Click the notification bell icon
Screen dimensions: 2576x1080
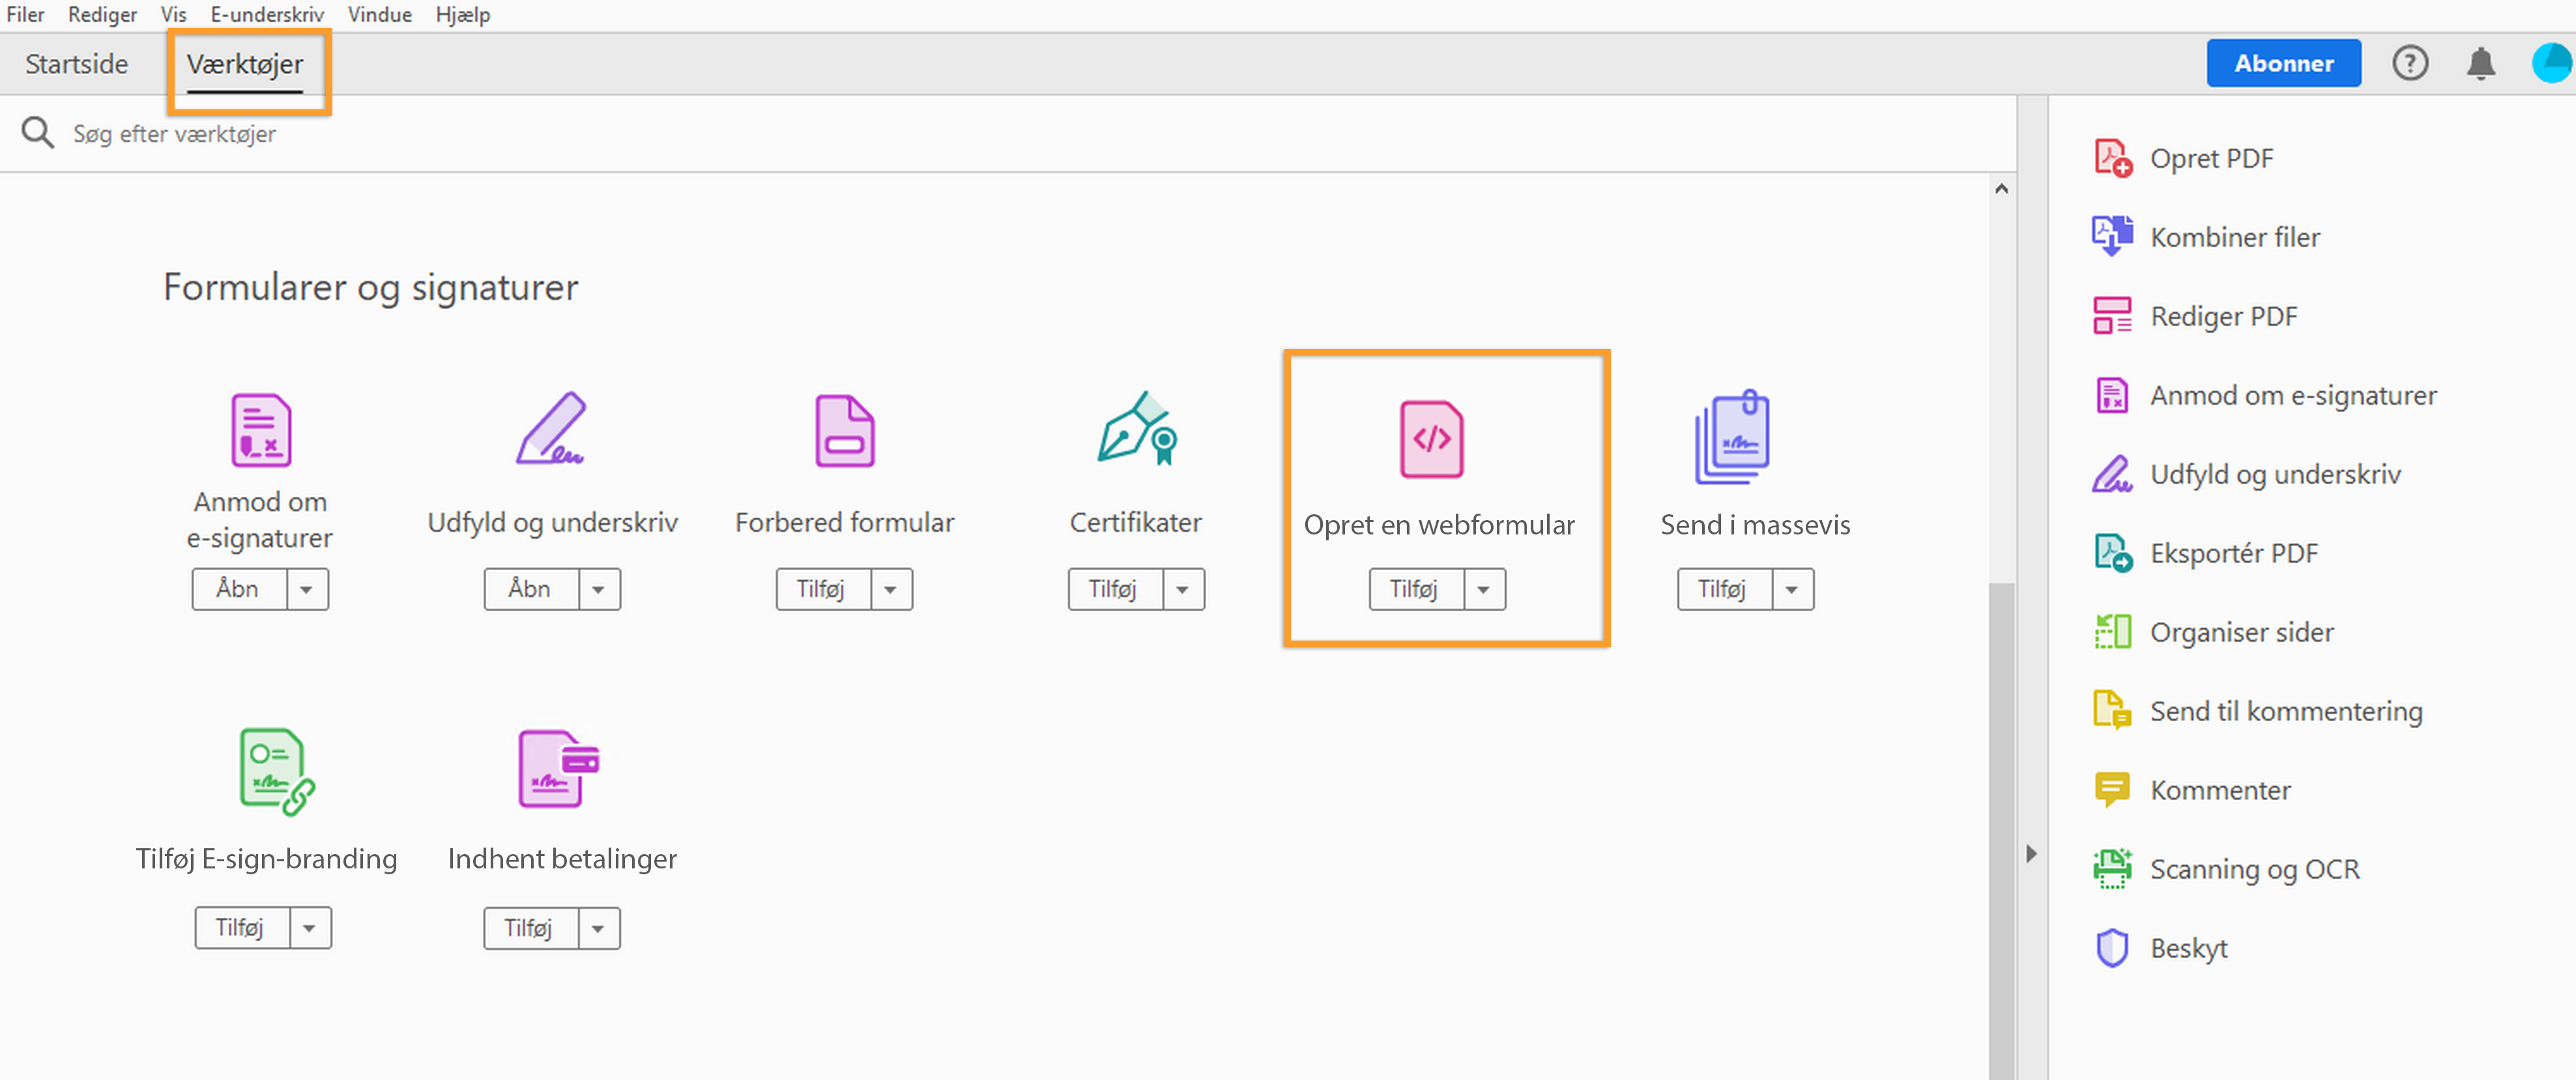click(2481, 63)
